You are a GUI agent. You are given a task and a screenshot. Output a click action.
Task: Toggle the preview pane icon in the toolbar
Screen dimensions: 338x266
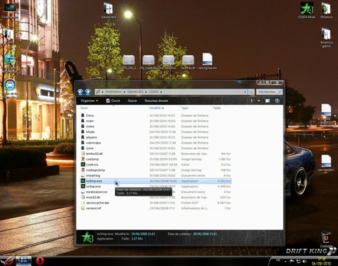268,101
